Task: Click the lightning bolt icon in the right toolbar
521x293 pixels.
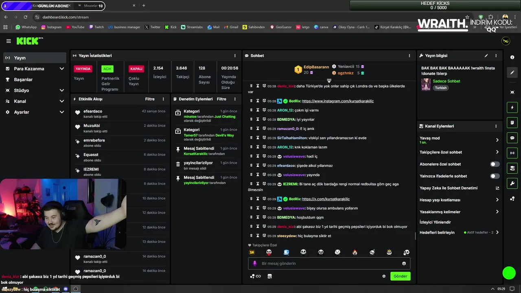Action: pyautogui.click(x=512, y=107)
